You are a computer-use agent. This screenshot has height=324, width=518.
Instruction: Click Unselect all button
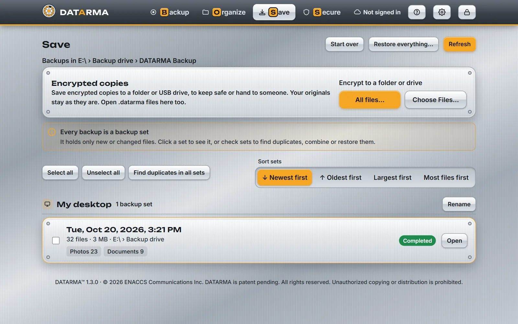pyautogui.click(x=103, y=173)
